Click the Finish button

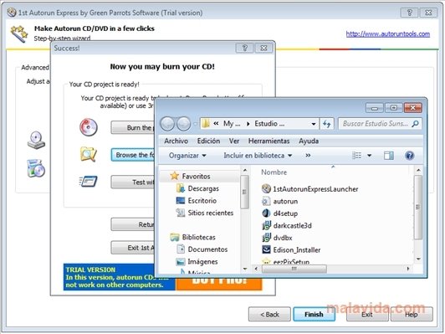(314, 315)
